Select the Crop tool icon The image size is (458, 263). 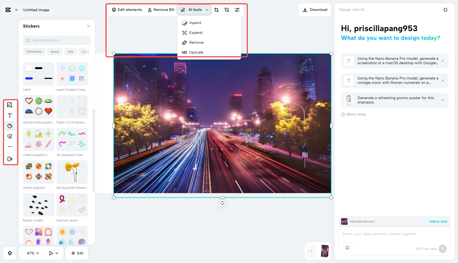pyautogui.click(x=216, y=10)
